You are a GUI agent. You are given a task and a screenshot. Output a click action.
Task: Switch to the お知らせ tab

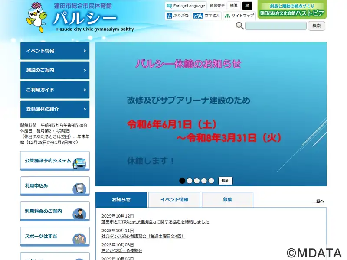(121, 200)
